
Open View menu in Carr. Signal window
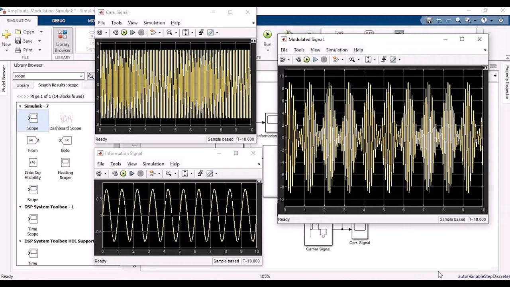133,23
